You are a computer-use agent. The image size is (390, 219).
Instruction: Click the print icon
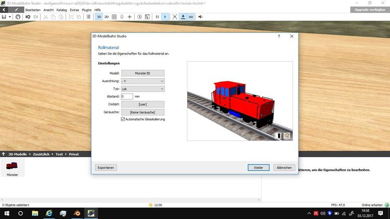pyautogui.click(x=18, y=17)
